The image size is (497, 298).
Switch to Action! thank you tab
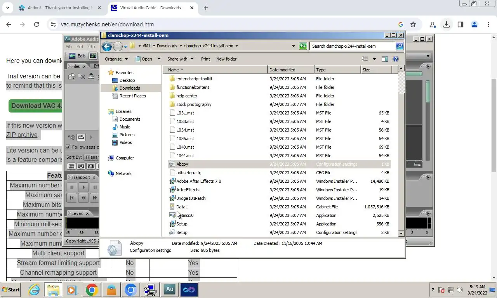pyautogui.click(x=60, y=8)
